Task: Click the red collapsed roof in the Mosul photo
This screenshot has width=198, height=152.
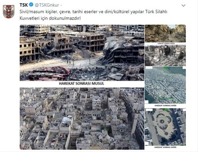Action: 49,73
